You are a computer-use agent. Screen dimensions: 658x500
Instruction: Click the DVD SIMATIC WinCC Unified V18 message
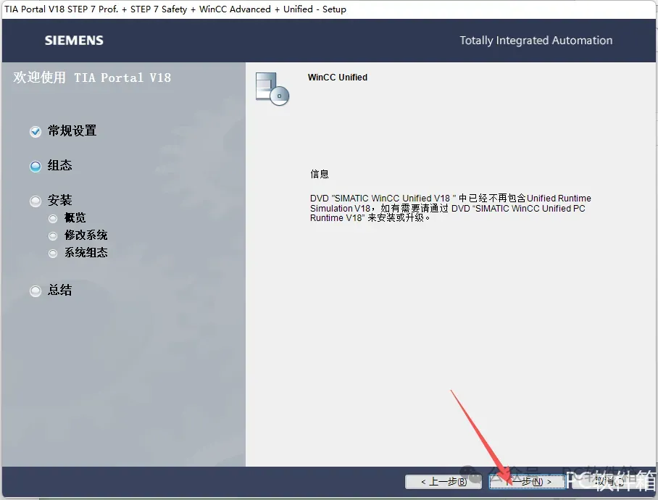tap(450, 208)
